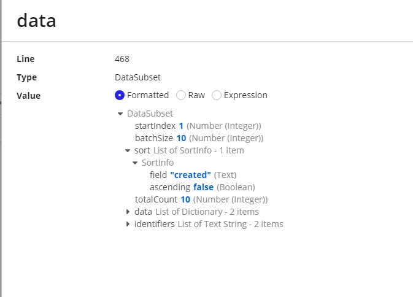
Task: Click the sort List of SortInfo label
Action: [x=189, y=150]
